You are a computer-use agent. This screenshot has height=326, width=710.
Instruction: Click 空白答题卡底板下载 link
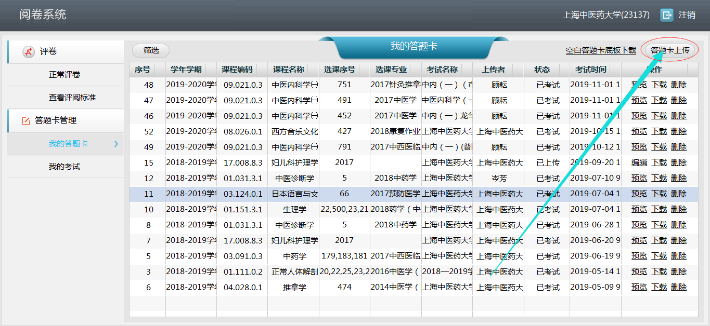coord(601,50)
